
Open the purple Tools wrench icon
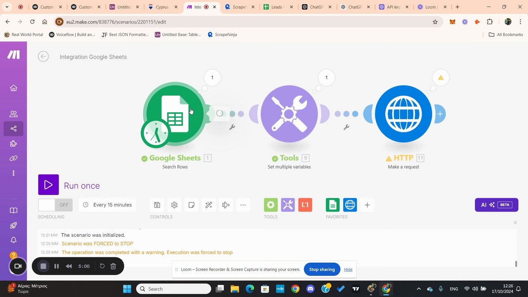(x=288, y=205)
